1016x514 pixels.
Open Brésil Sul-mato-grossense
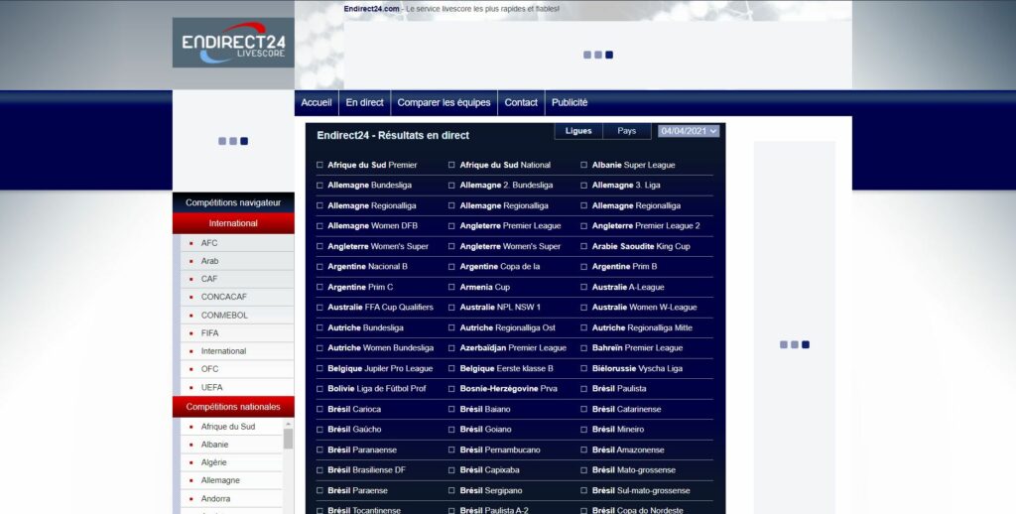[x=641, y=490]
